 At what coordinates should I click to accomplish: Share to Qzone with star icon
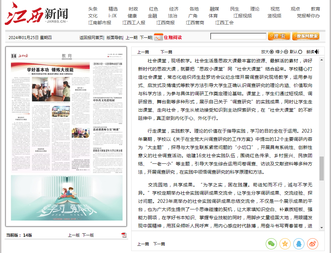pos(285,243)
